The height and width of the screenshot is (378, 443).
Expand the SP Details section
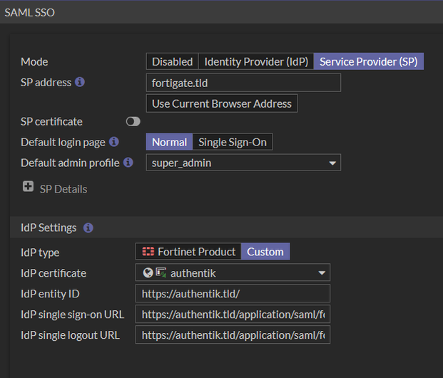63,189
